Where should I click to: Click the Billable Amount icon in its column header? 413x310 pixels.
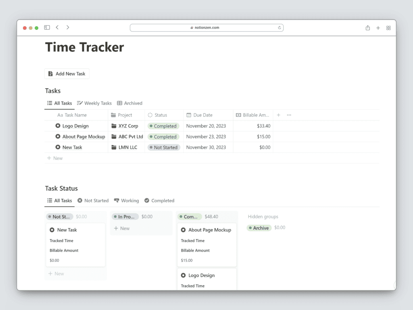(x=238, y=115)
